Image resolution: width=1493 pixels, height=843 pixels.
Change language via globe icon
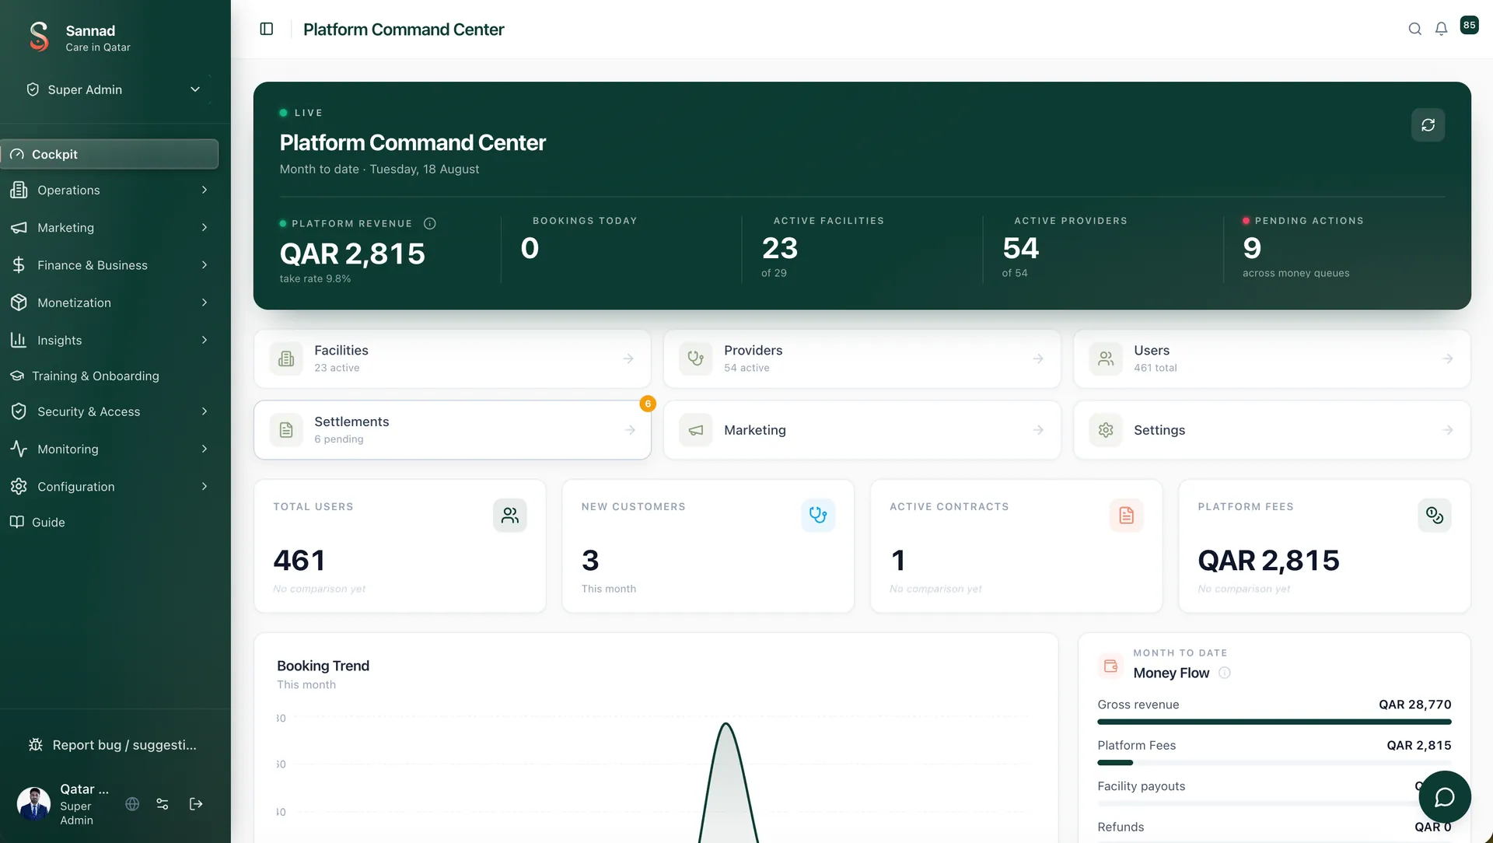pyautogui.click(x=132, y=804)
